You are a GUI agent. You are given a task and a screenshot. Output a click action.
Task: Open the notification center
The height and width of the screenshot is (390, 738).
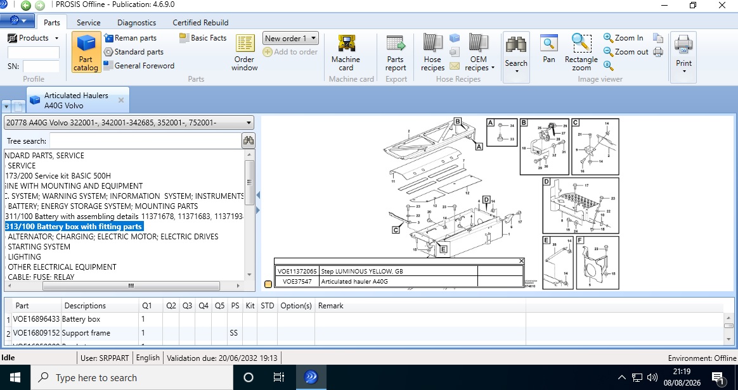(718, 377)
